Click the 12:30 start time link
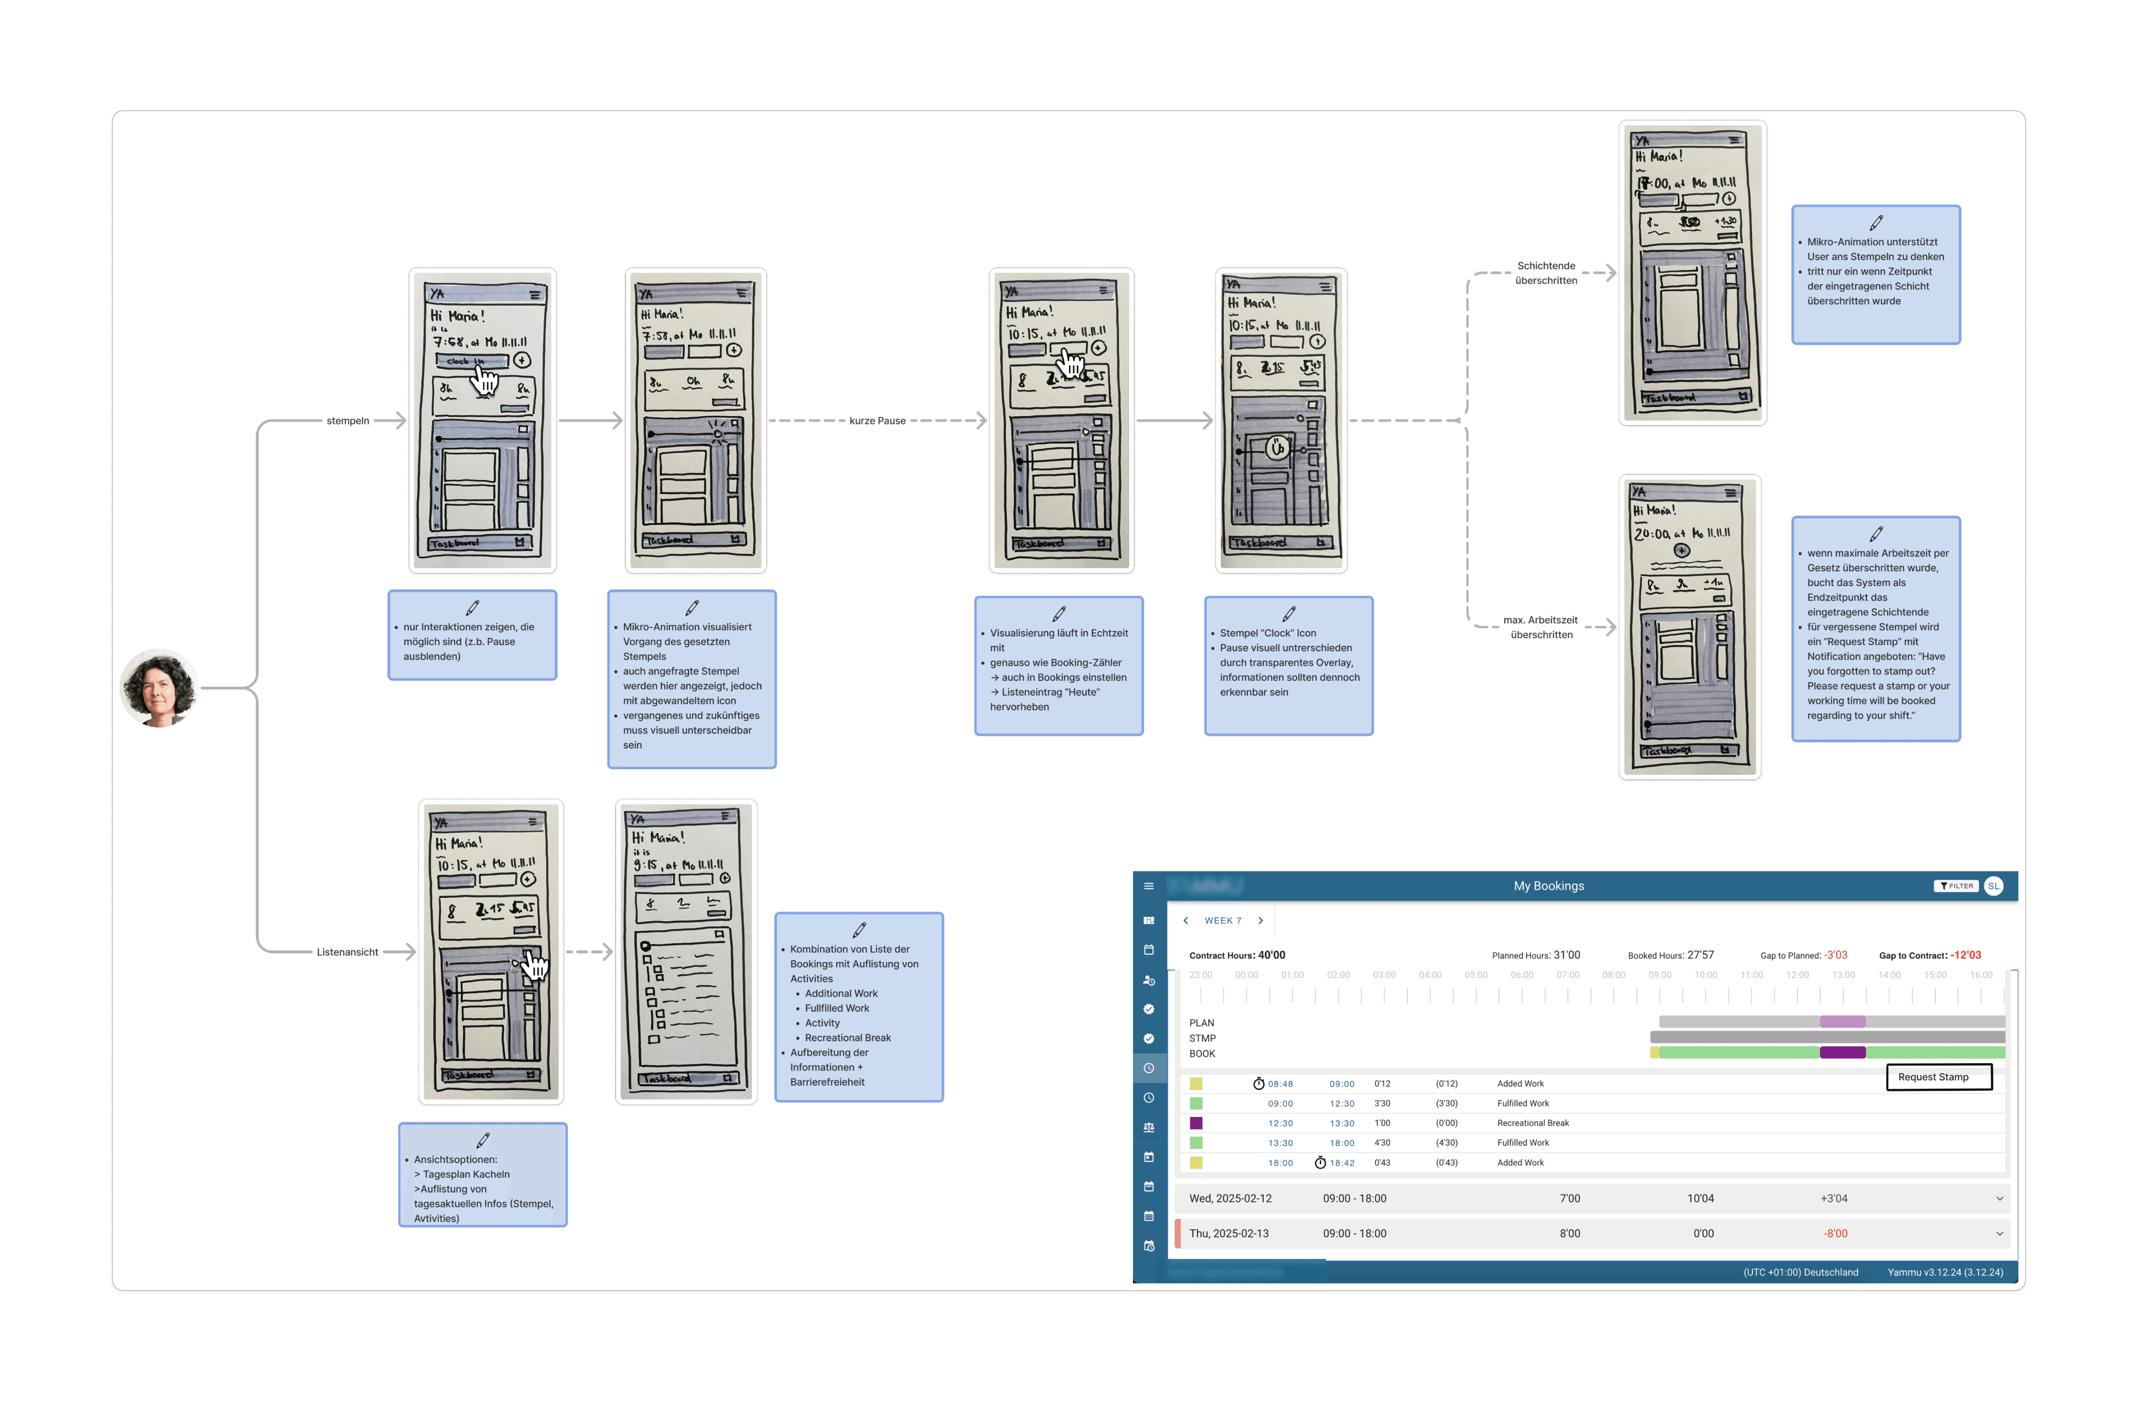Screen dimensions: 2138x1405 click(1280, 1123)
